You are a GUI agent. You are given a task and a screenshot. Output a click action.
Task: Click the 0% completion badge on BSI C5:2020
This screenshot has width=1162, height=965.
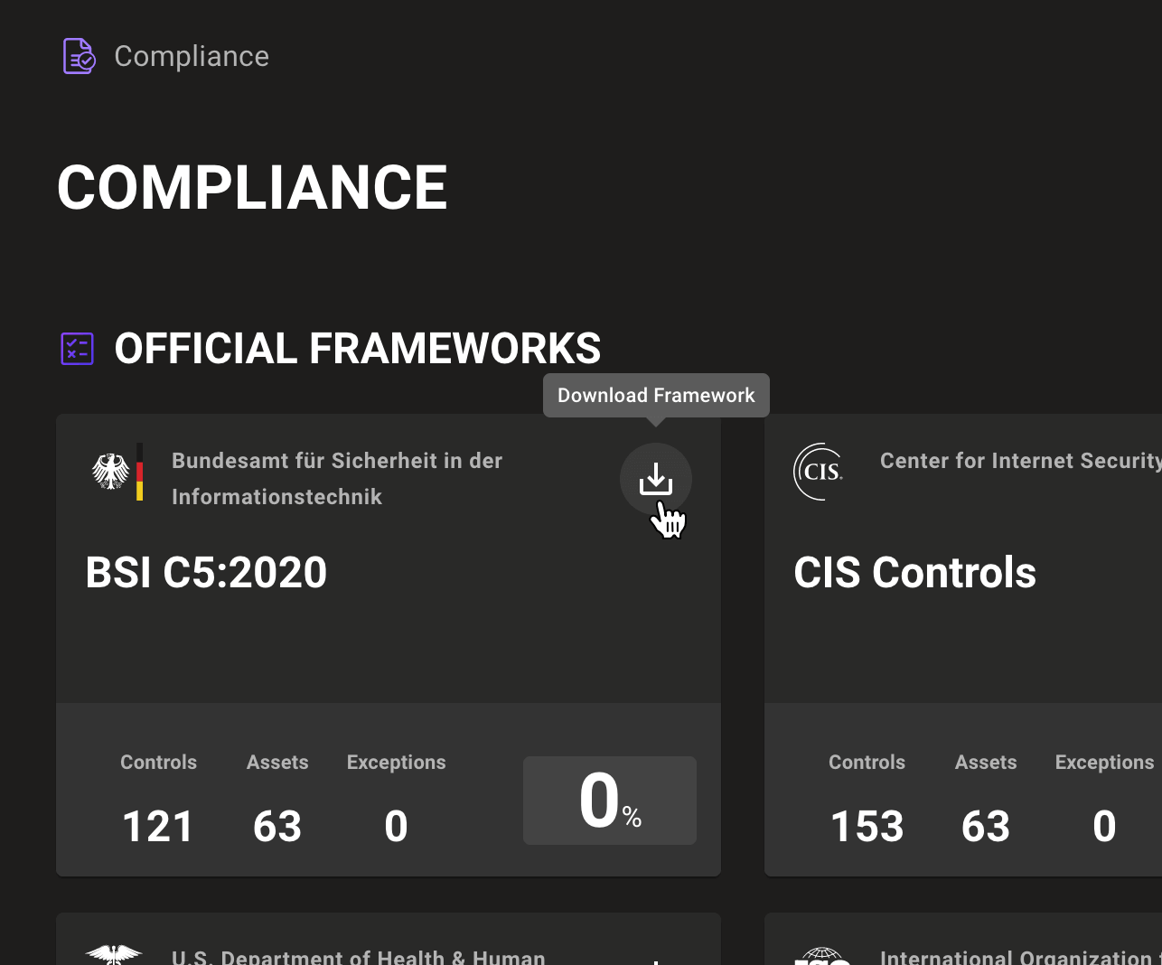[609, 801]
